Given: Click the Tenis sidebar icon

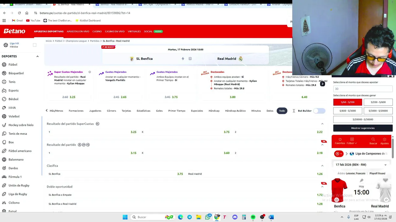Looking at the screenshot, I should click(x=4, y=82).
